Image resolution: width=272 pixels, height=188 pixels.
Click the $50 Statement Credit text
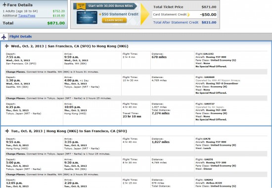click(x=120, y=14)
